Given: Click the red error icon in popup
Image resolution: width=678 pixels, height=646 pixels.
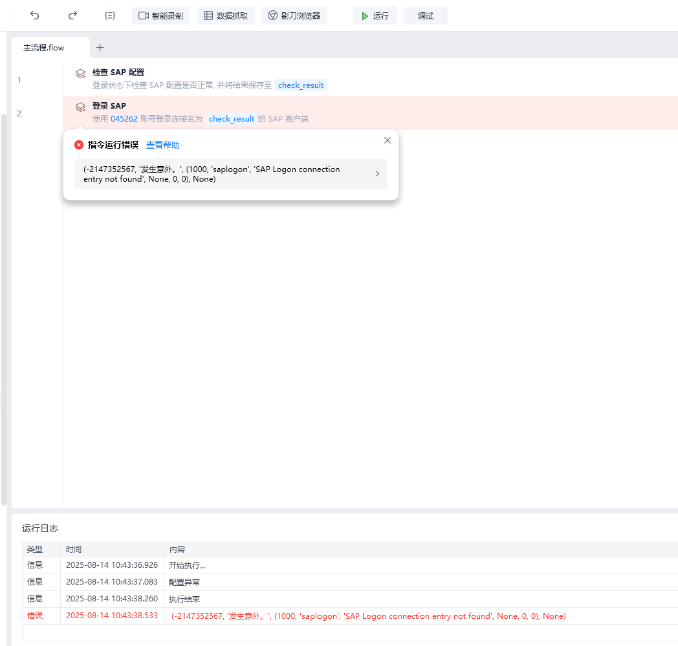Looking at the screenshot, I should (x=79, y=145).
